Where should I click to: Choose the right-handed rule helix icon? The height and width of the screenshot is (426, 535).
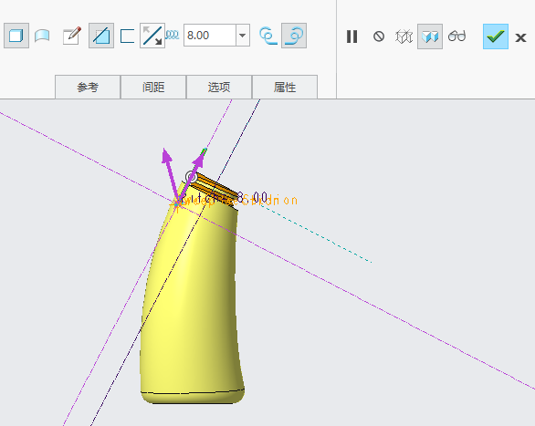(294, 36)
